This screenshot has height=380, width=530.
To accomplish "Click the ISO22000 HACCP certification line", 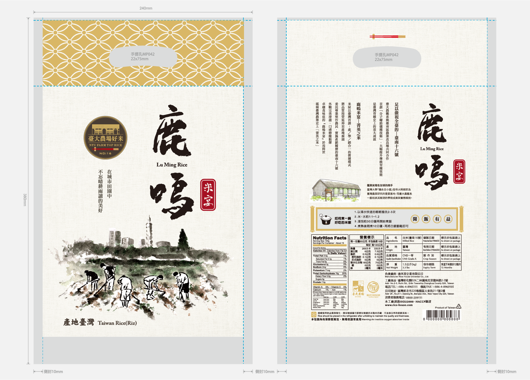I will (408, 301).
